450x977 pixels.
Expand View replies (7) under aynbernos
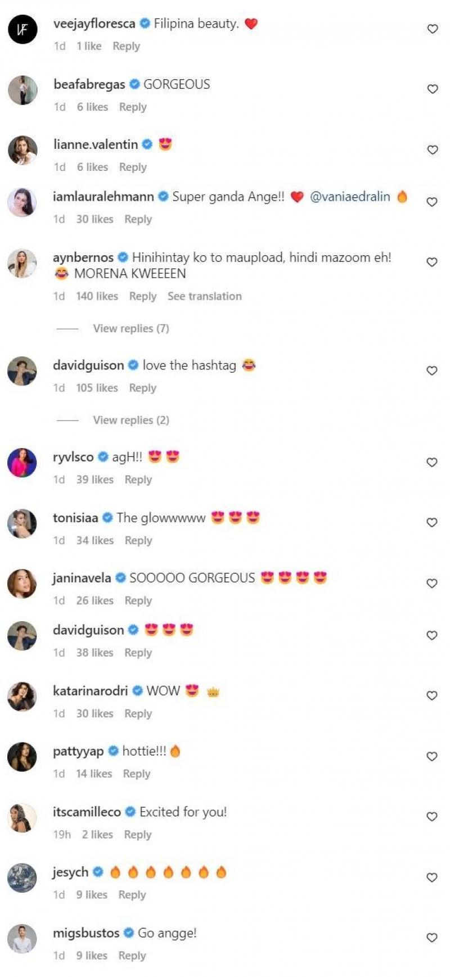point(131,328)
